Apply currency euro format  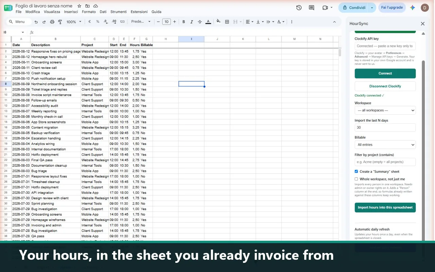90,22
